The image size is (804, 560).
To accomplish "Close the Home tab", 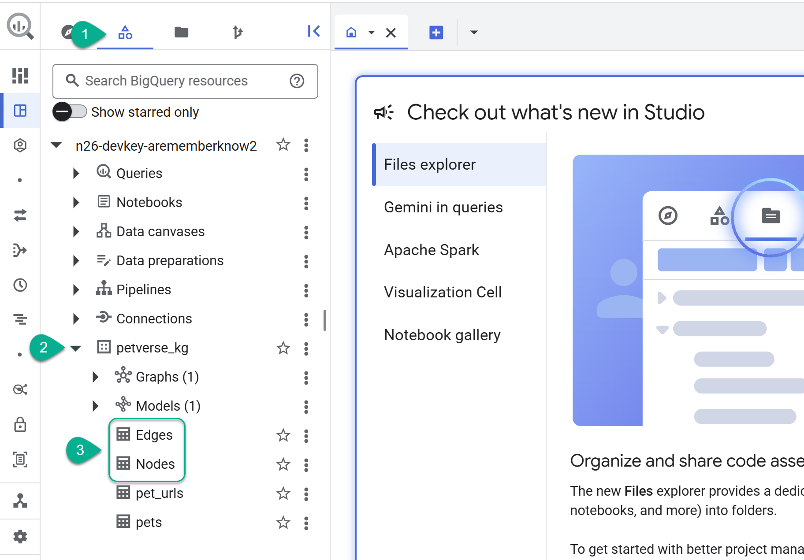I will click(x=391, y=33).
